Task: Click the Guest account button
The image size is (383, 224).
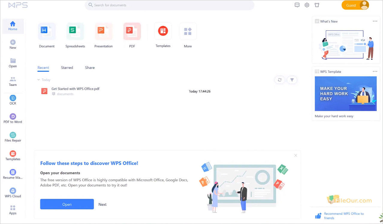Action: (x=355, y=5)
